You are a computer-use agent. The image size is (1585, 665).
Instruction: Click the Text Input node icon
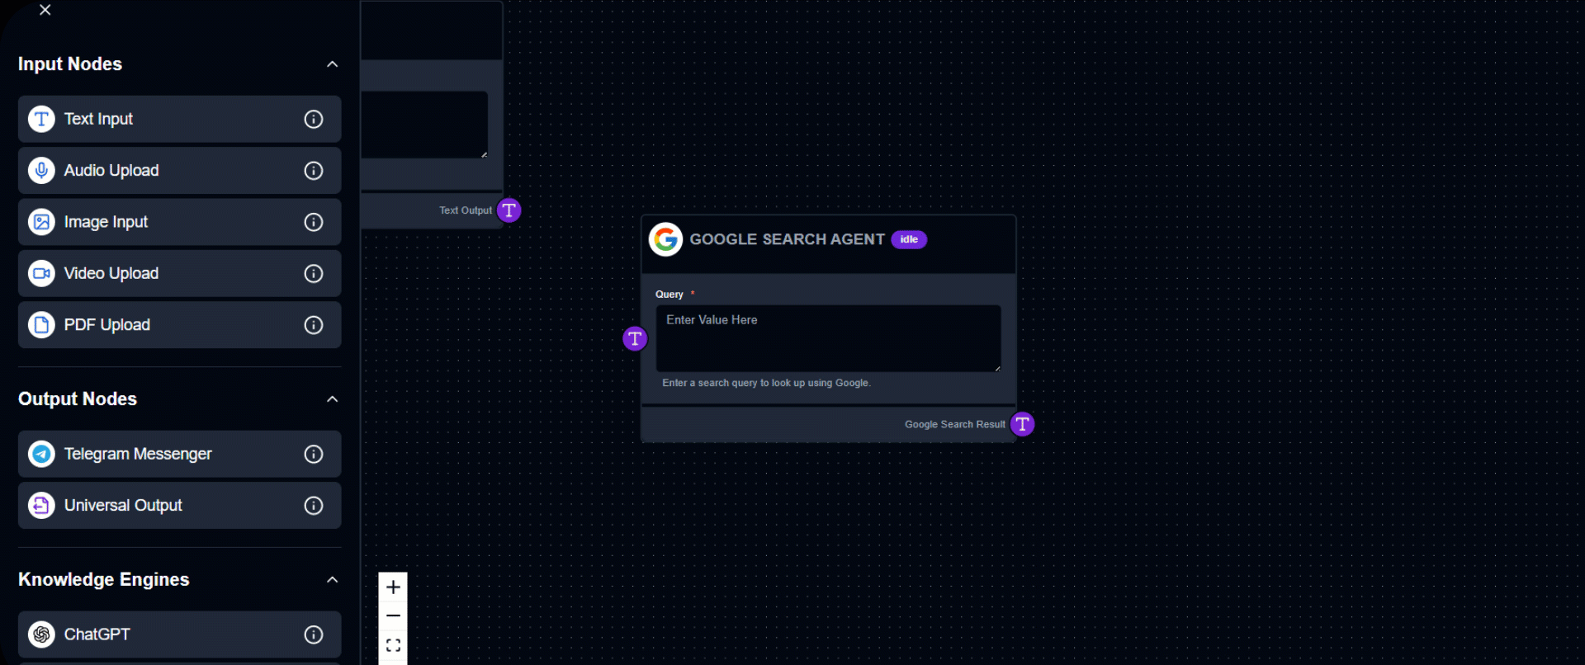pos(41,119)
